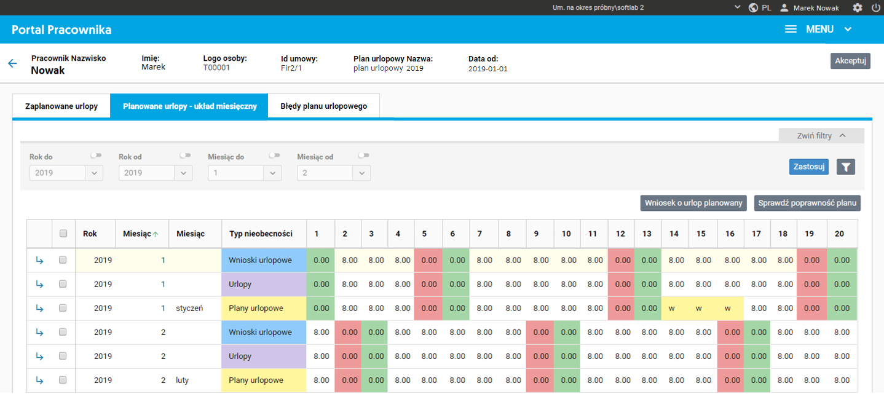
Task: Collapse filters with Zwiń filtry
Action: [821, 136]
